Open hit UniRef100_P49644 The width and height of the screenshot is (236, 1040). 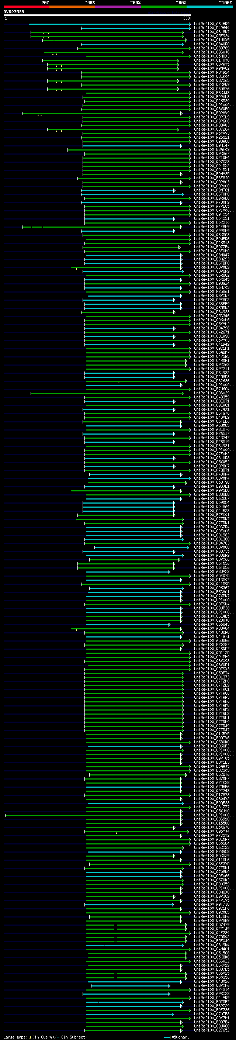pyautogui.click(x=212, y=28)
